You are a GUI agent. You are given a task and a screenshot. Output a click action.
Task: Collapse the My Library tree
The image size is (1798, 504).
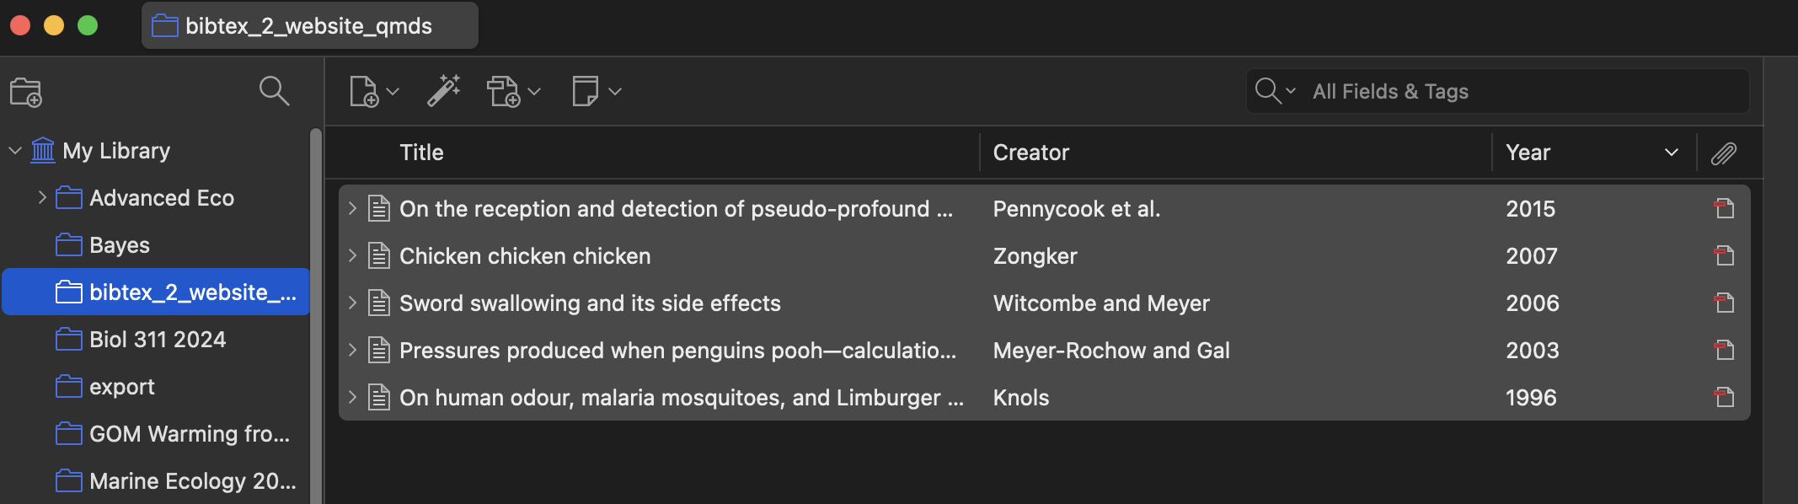point(15,151)
